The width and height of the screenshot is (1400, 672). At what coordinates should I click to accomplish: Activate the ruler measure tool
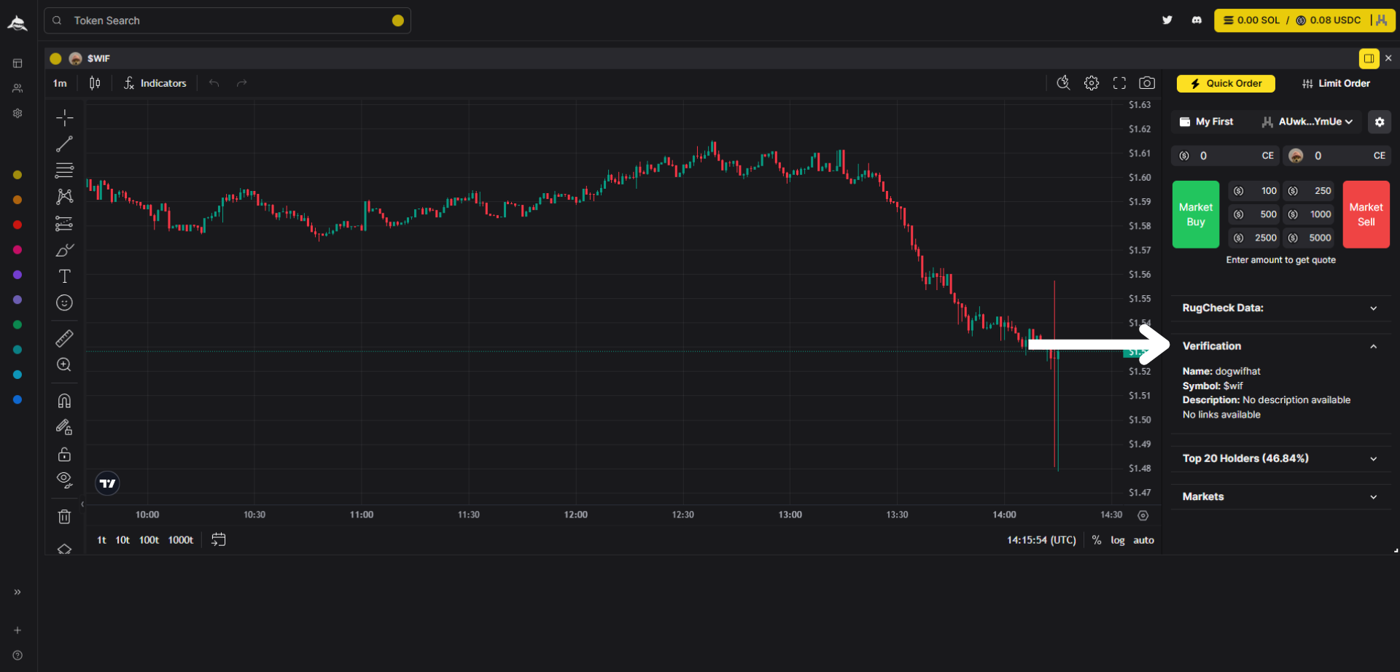click(x=64, y=338)
